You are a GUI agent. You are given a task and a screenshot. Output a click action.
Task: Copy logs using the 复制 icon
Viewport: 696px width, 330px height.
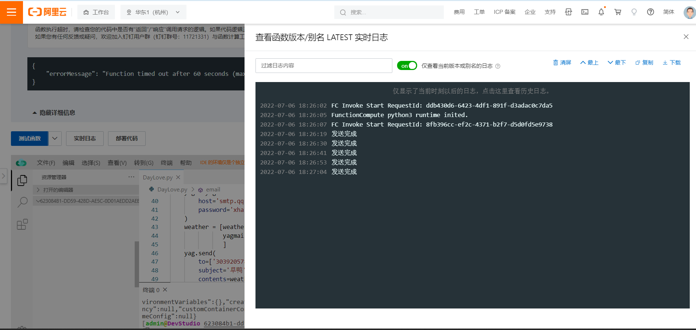(x=644, y=62)
